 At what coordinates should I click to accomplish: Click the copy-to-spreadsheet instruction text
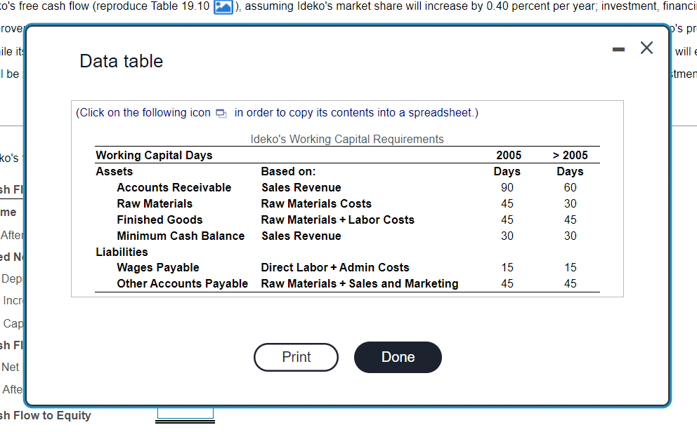tap(277, 113)
